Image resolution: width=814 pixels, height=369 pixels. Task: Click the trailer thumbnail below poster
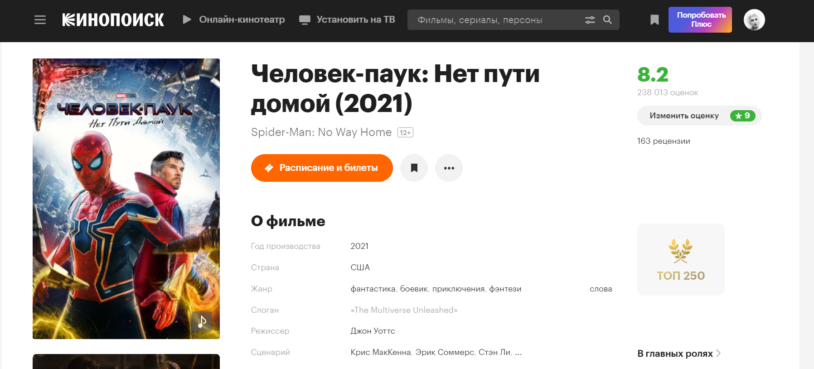(126, 361)
